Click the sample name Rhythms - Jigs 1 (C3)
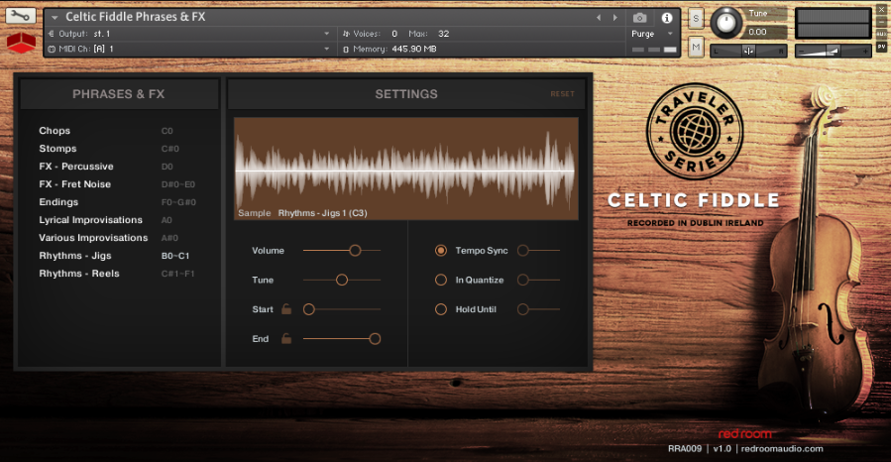Viewport: 891px width, 462px height. 322,213
